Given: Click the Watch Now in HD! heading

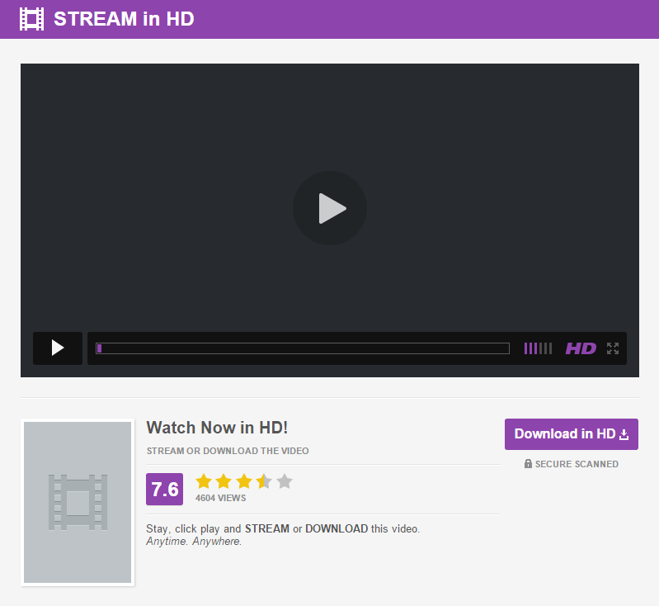Looking at the screenshot, I should 217,428.
